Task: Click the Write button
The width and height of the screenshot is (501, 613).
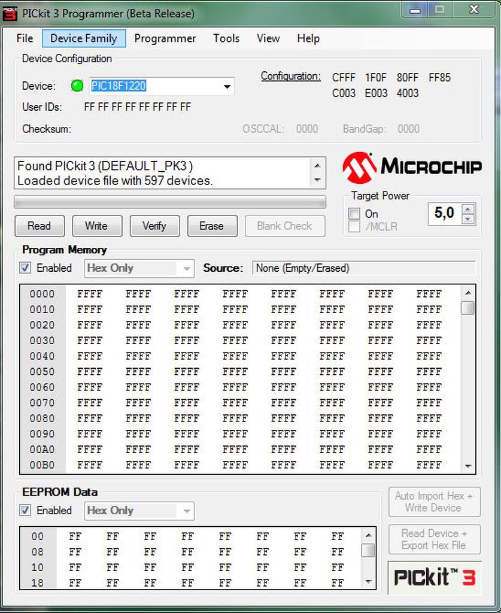Action: click(97, 226)
